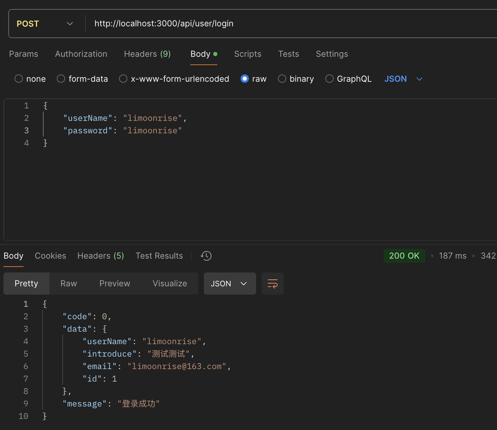
Task: Show the response in Preview mode
Action: (x=115, y=284)
